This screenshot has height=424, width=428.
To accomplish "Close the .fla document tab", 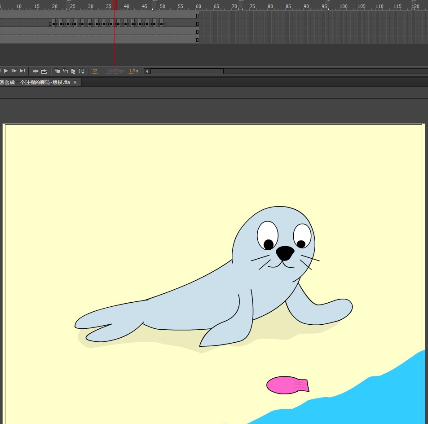I will point(75,83).
